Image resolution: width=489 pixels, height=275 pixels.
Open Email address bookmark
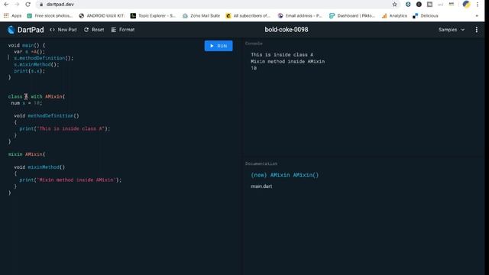pos(300,15)
